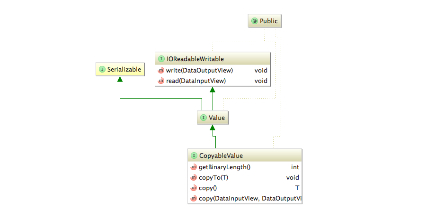Click the method icon beside write(DataOutputView)
This screenshot has width=426, height=219.
[x=161, y=71]
